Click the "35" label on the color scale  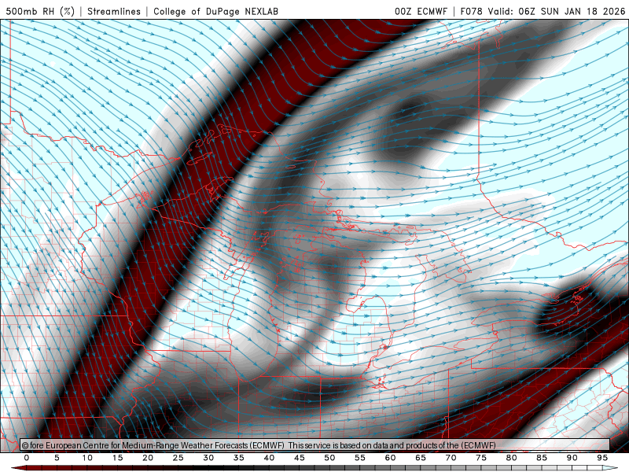click(239, 458)
